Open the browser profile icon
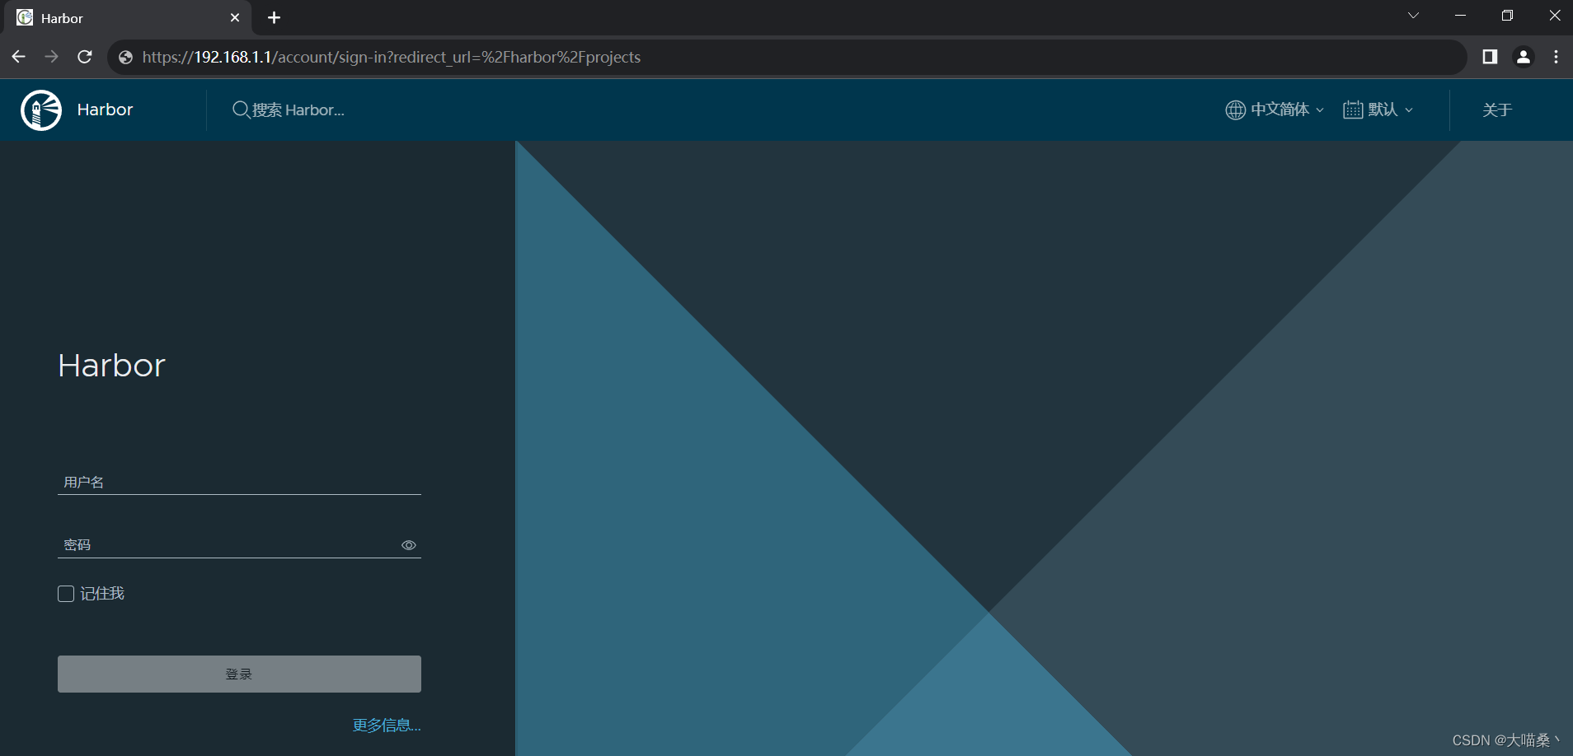The image size is (1573, 756). tap(1524, 57)
